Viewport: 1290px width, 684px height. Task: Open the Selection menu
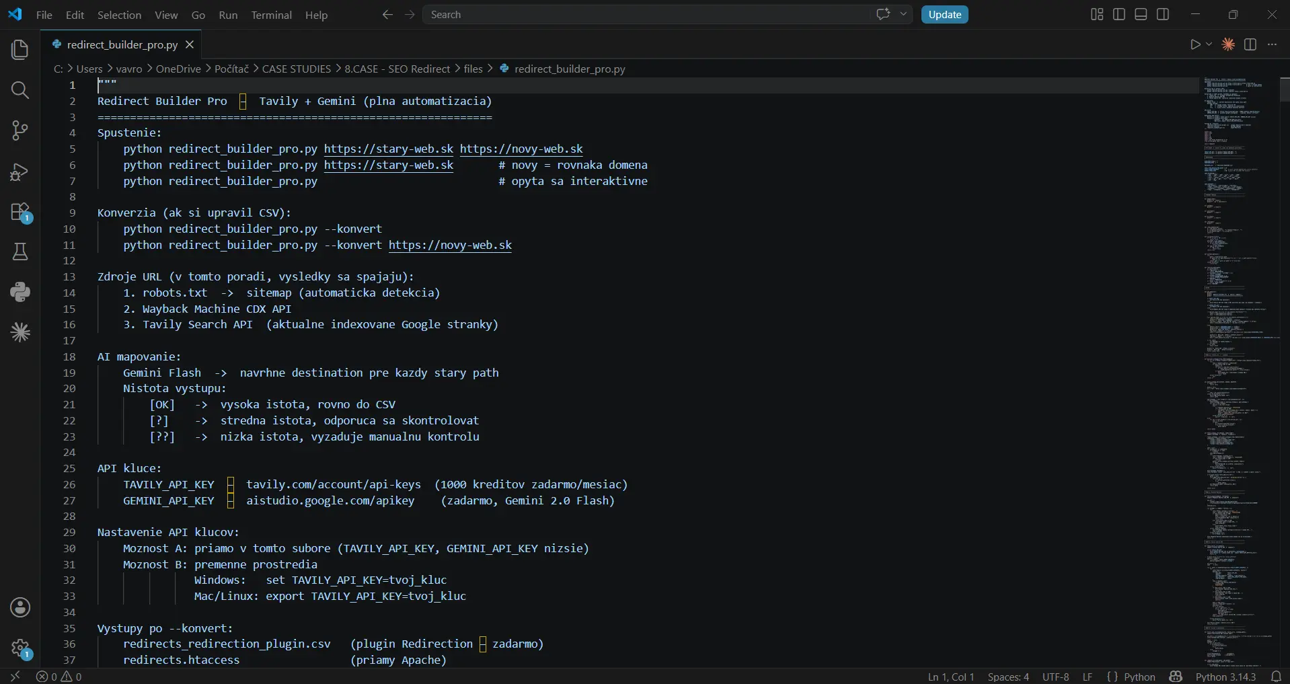point(119,15)
